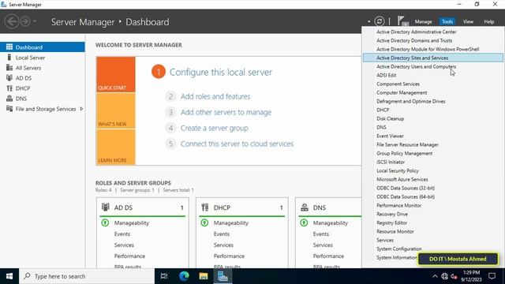505x284 pixels.
Task: Click the DHCP role tile icon
Action: click(205, 207)
